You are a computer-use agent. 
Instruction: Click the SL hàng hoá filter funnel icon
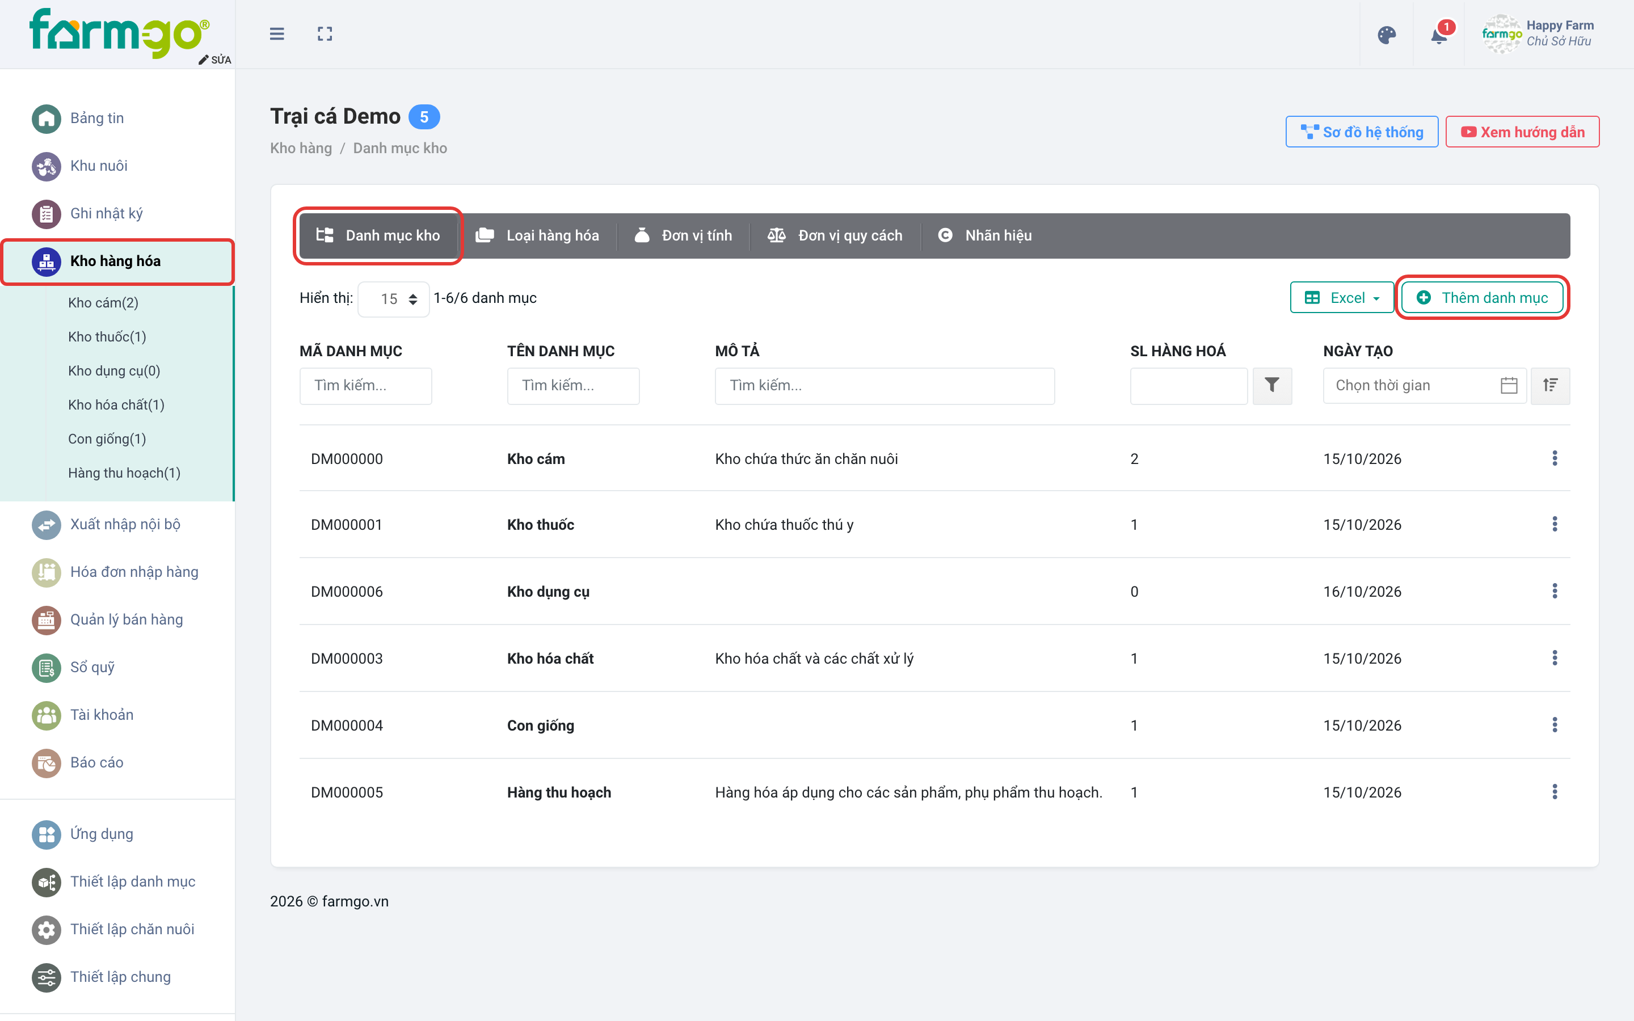tap(1272, 386)
